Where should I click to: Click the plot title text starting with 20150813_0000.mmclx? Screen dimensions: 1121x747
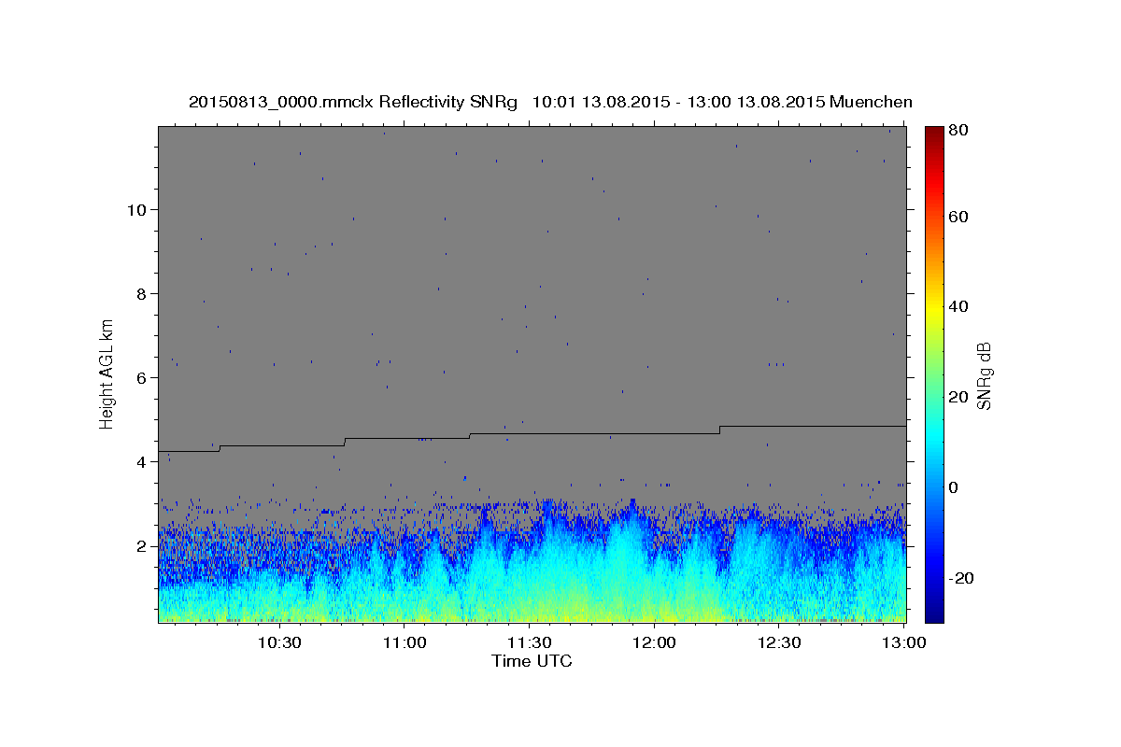pyautogui.click(x=550, y=102)
